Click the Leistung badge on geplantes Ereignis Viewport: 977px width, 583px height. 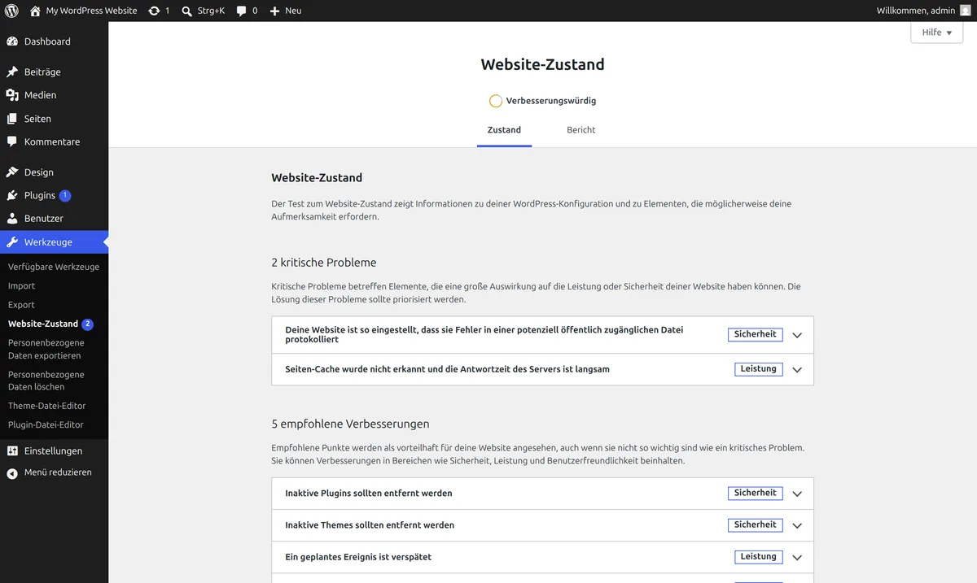(759, 557)
